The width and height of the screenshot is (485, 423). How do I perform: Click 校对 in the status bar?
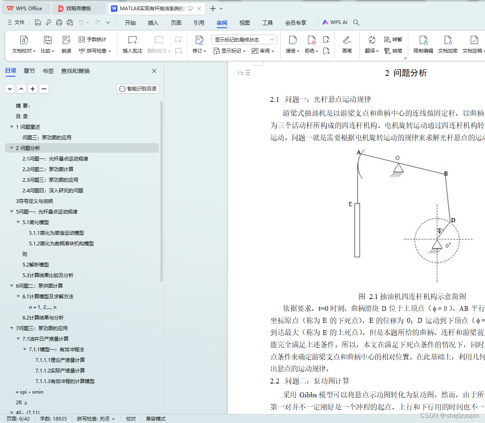point(131,419)
